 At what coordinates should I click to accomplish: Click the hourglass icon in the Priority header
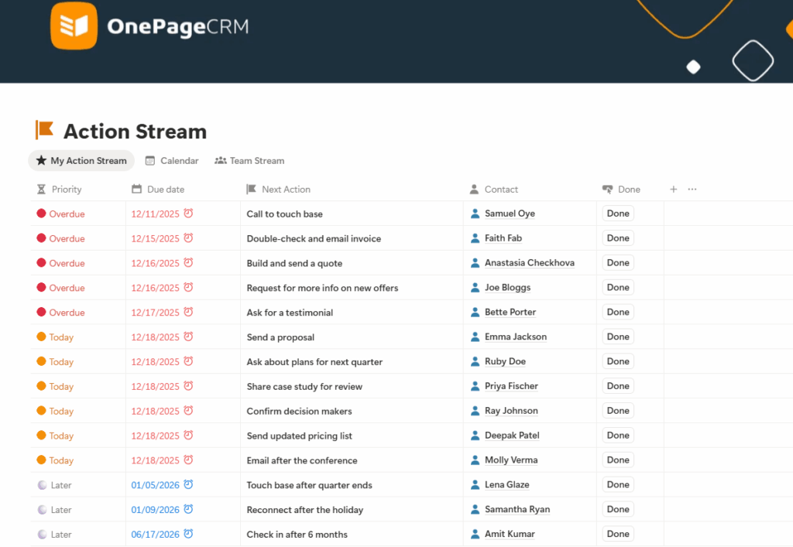(40, 189)
